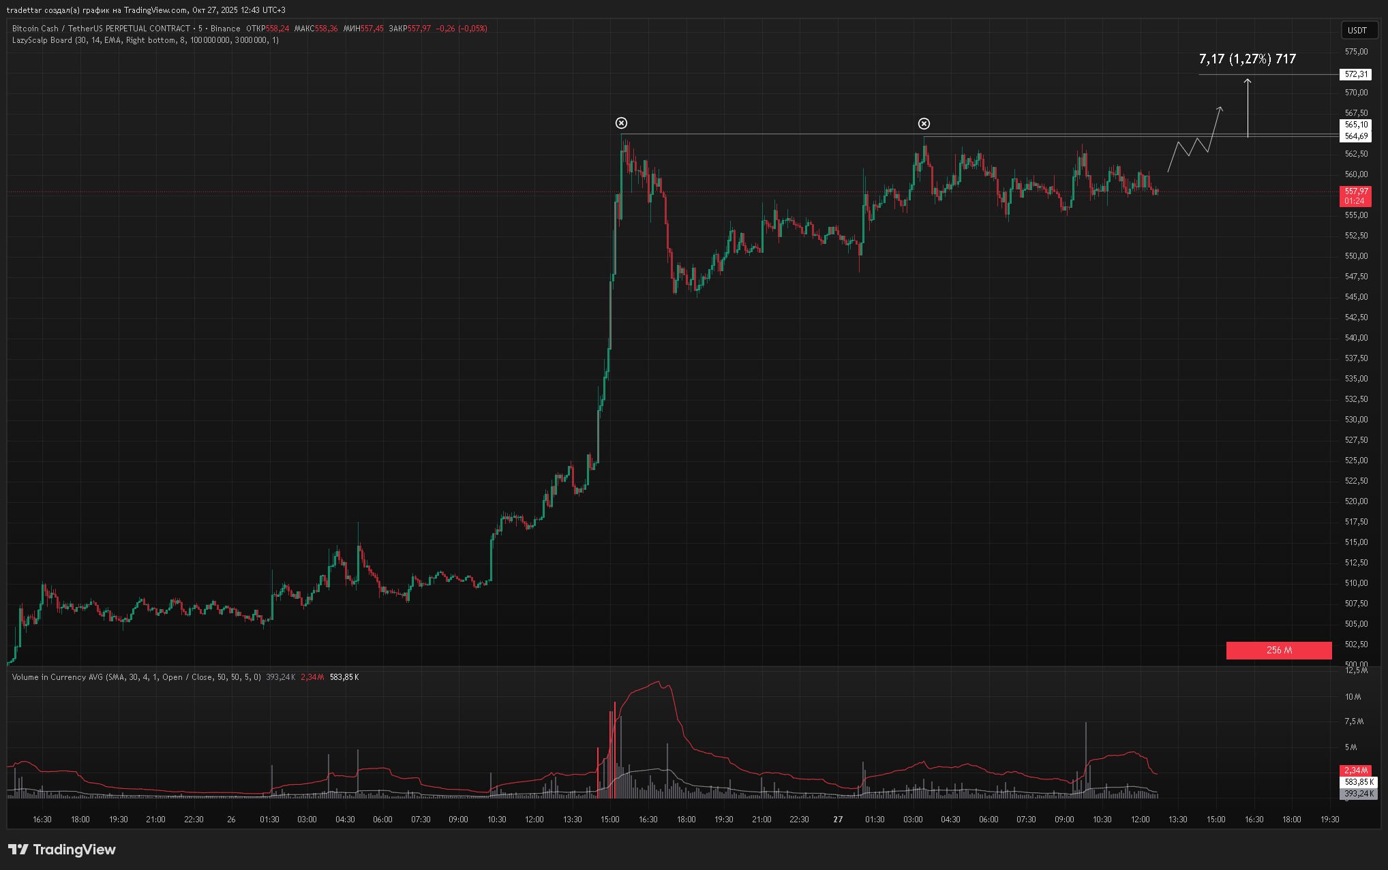Click the red 256 M box

[x=1278, y=651]
